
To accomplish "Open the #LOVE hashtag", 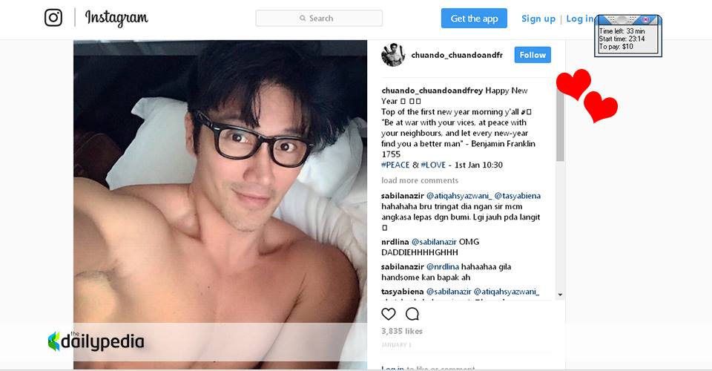I will click(433, 165).
